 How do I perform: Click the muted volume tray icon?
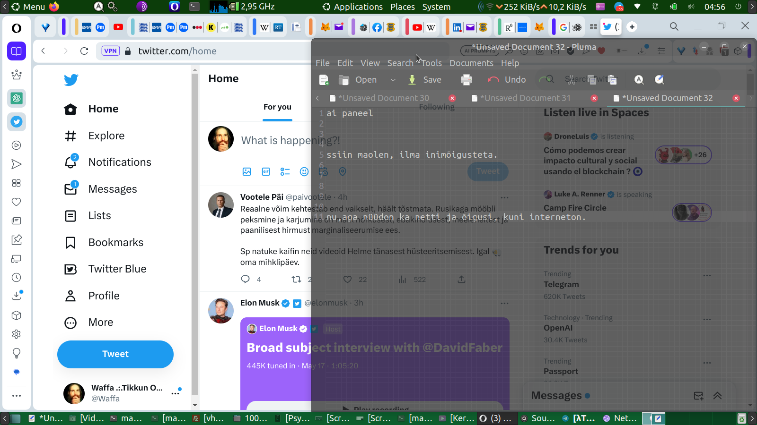click(x=691, y=7)
